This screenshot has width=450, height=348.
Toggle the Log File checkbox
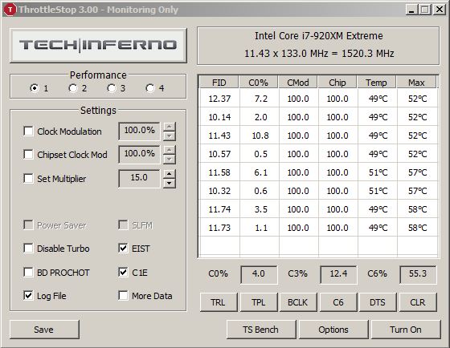click(x=28, y=295)
